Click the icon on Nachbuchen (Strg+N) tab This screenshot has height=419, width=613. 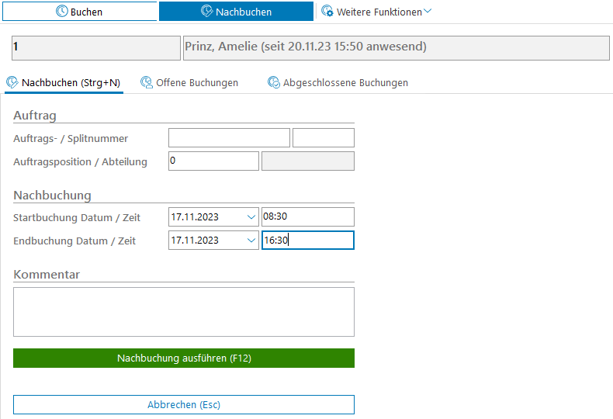click(x=12, y=82)
